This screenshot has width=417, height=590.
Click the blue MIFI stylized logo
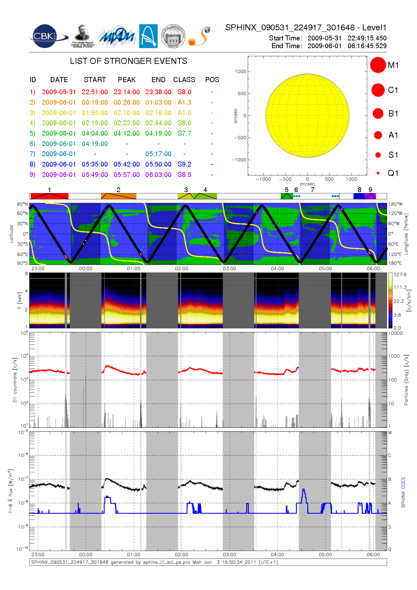[x=117, y=36]
